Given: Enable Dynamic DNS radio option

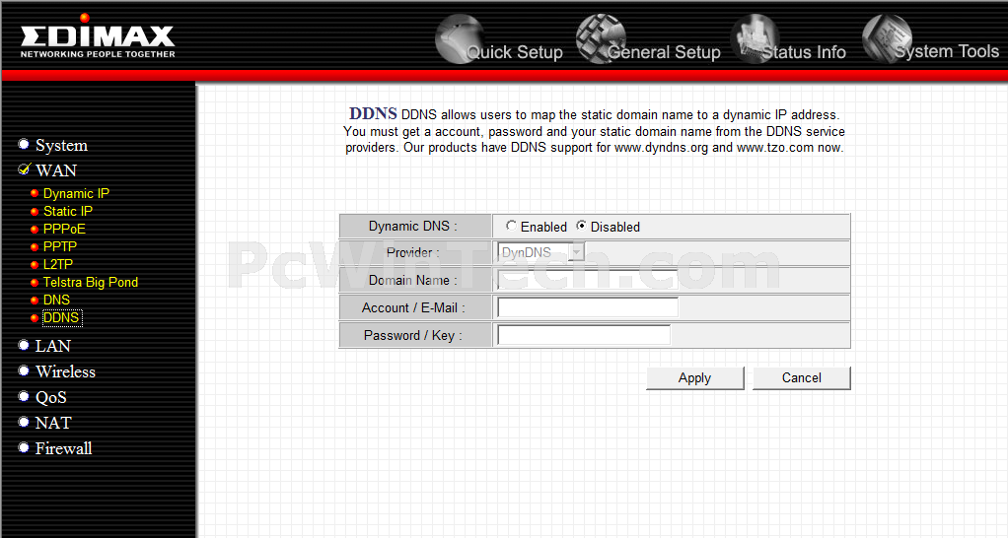Looking at the screenshot, I should click(511, 226).
